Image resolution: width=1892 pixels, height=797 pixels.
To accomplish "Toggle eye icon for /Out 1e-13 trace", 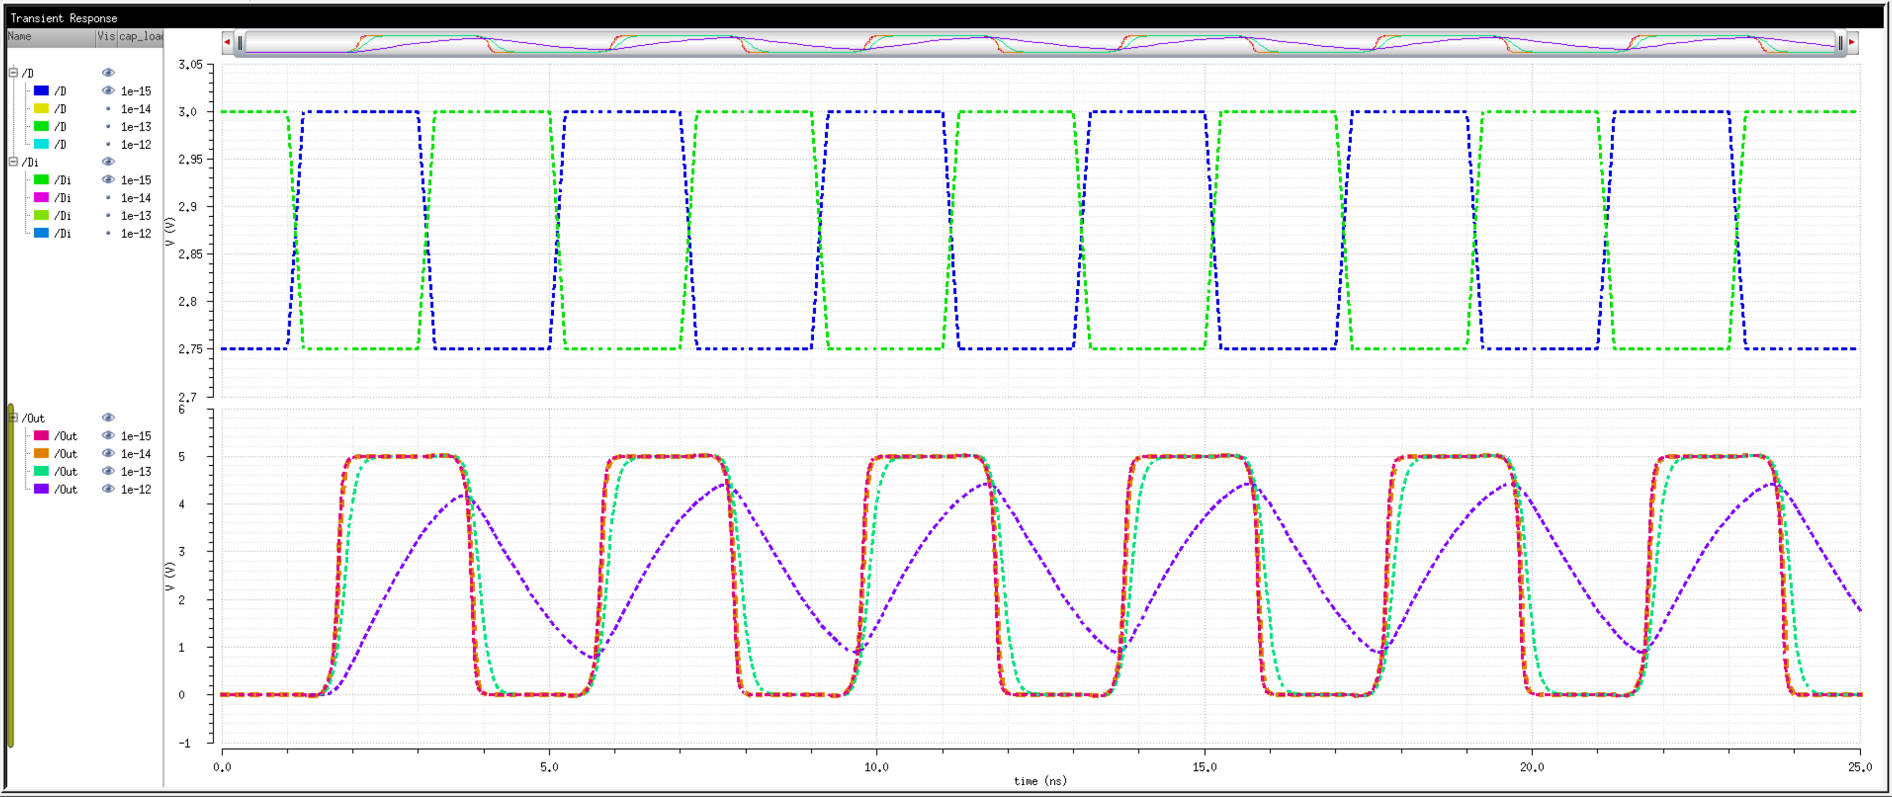I will pyautogui.click(x=108, y=471).
